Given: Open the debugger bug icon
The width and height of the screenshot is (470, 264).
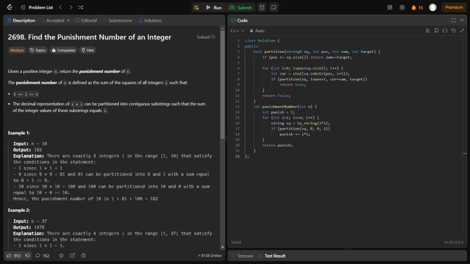Looking at the screenshot, I should tap(196, 8).
